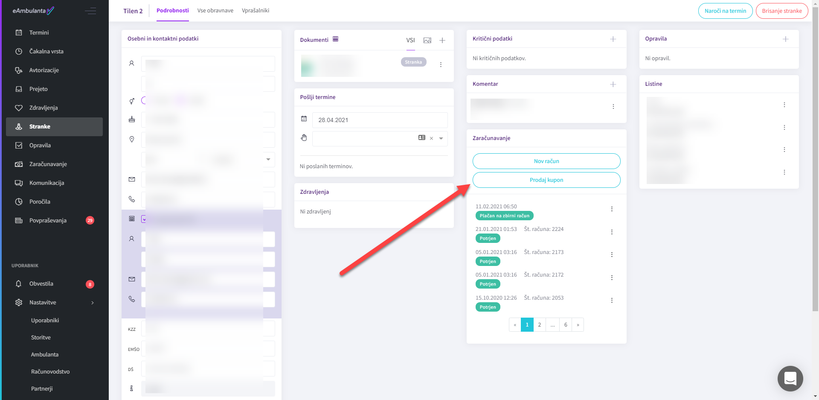Toggle the purple checkbox in contact section
Screen dimensions: 819x400
tap(144, 219)
